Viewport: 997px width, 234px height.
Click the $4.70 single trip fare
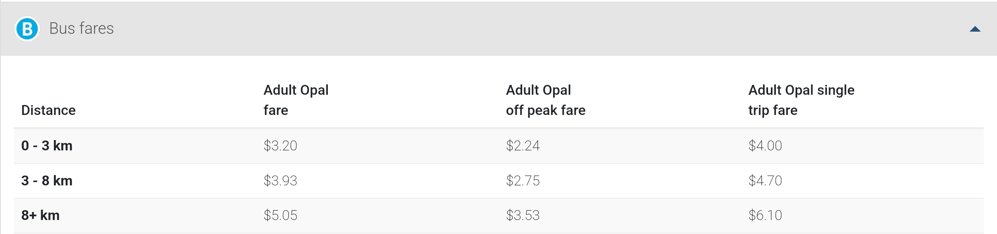coord(765,181)
